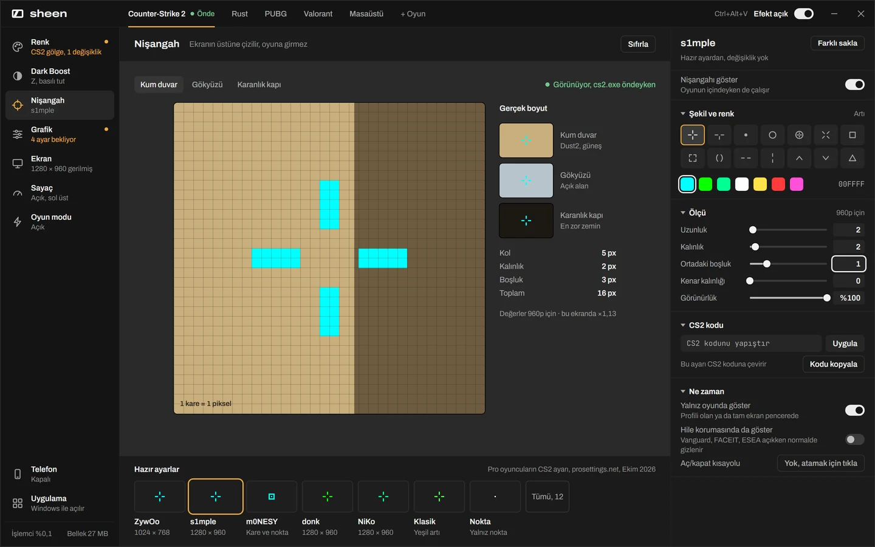Click the Uygula button
Image resolution: width=875 pixels, height=547 pixels.
coord(845,343)
